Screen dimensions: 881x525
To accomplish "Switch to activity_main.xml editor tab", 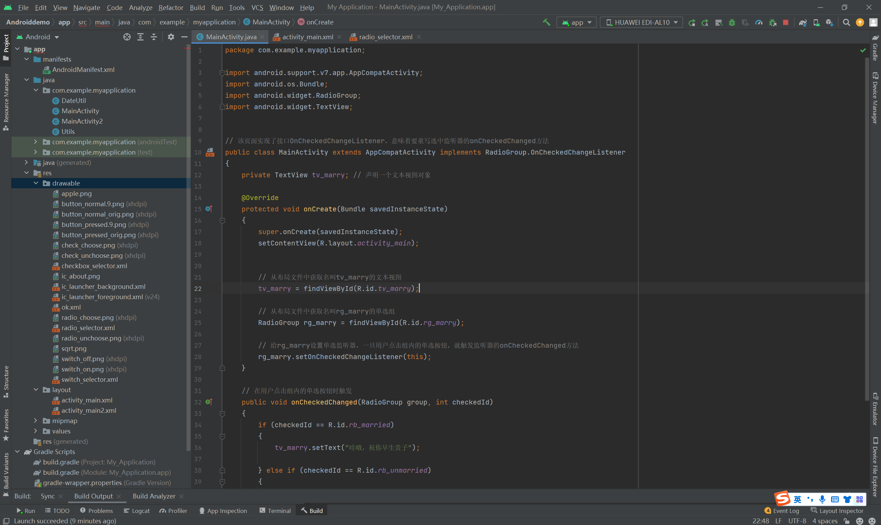I will tap(307, 37).
